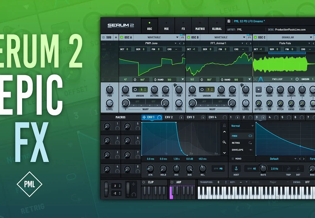Click the LFO BPM HZ rate mode button
The height and width of the screenshot is (218, 315).
[252, 169]
